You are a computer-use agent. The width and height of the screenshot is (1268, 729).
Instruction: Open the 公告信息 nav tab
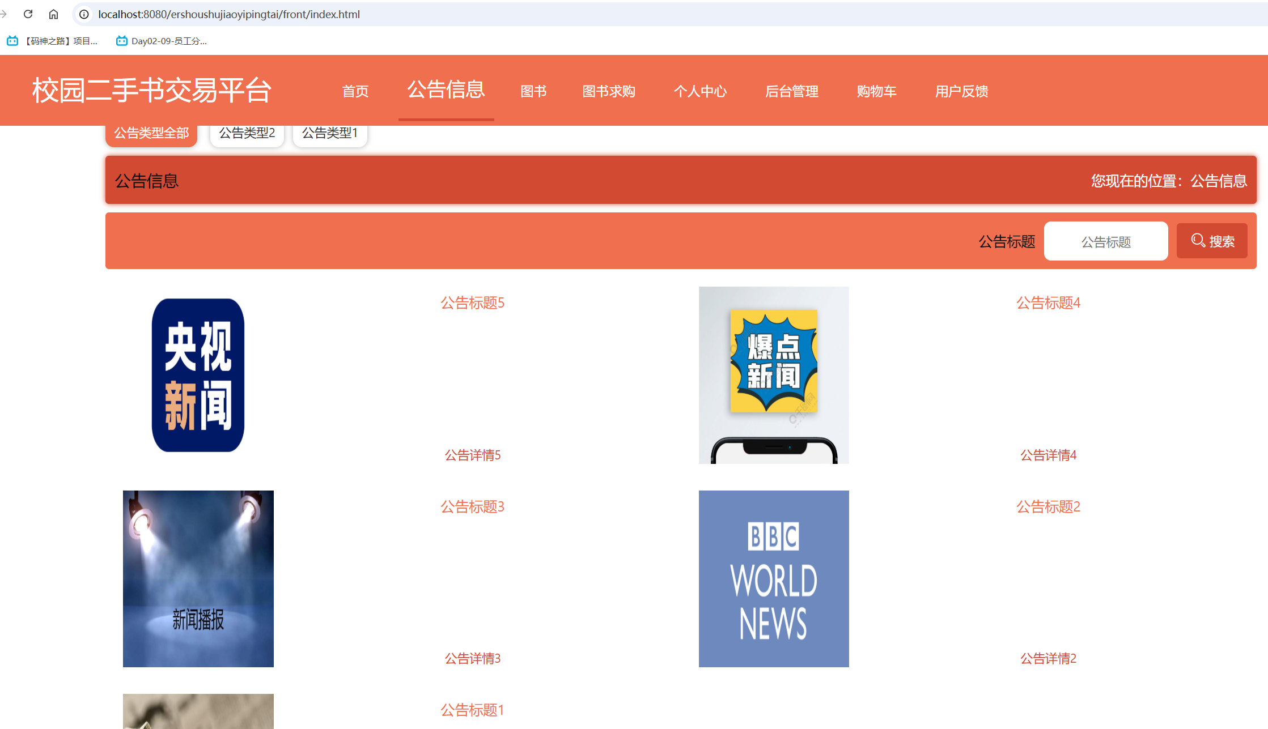pos(446,89)
